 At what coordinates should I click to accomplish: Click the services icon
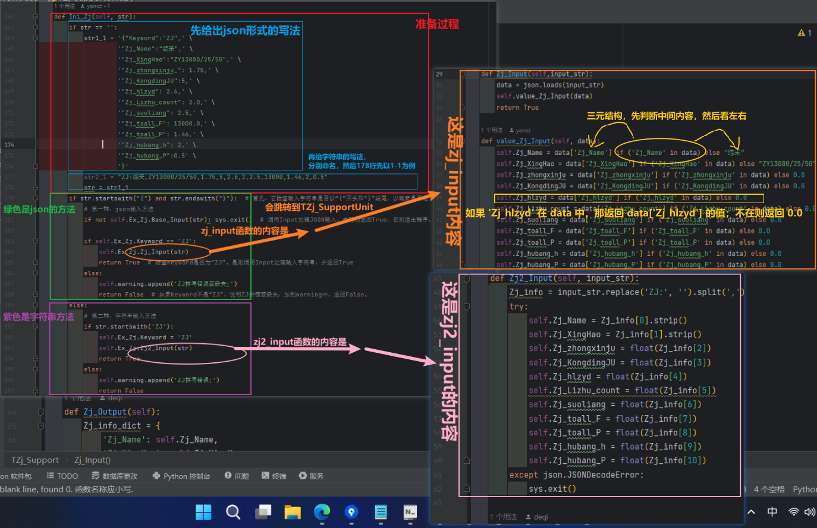pos(303,476)
